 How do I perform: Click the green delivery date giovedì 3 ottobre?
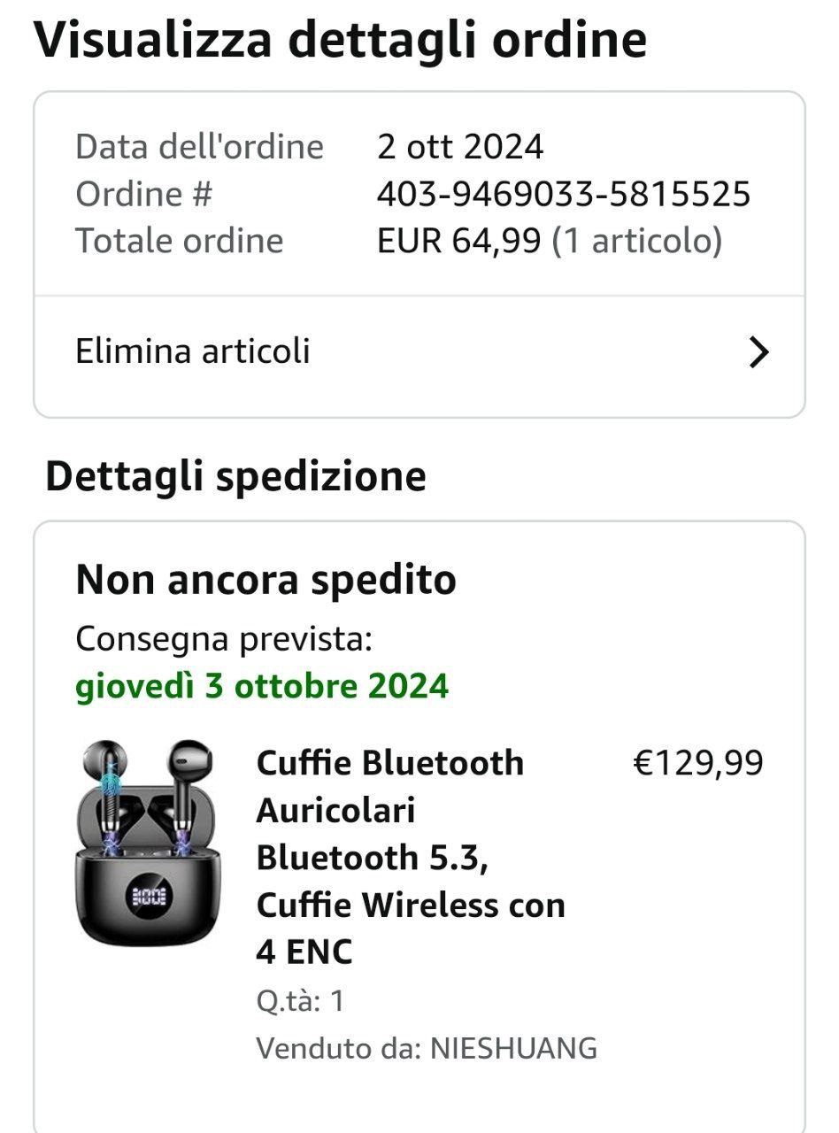(262, 686)
